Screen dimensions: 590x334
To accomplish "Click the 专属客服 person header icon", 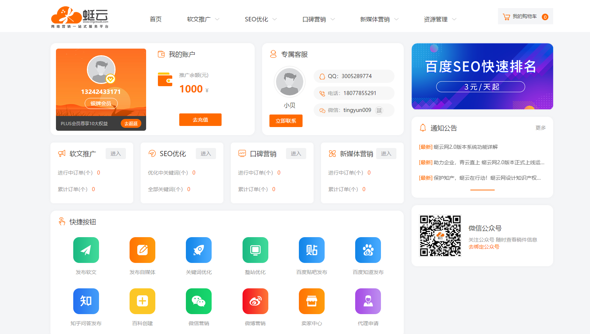I will 273,54.
